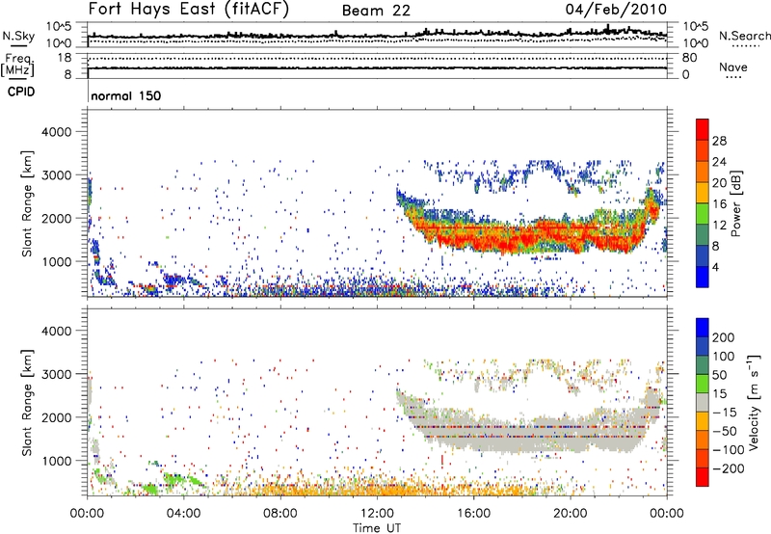Click the "24" Power color bar label
Screen dimensions: 771x534
tap(719, 162)
